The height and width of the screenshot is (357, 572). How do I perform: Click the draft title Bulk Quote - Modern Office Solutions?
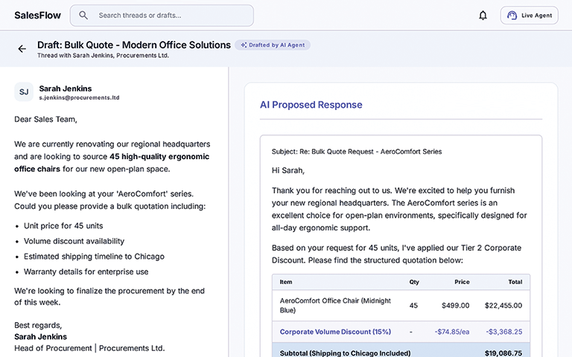point(134,45)
